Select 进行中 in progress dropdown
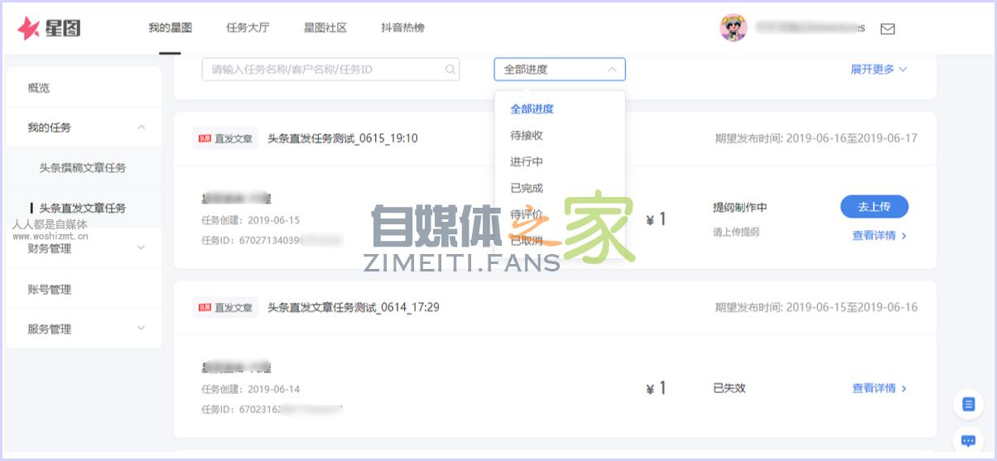Image resolution: width=997 pixels, height=461 pixels. click(x=527, y=161)
